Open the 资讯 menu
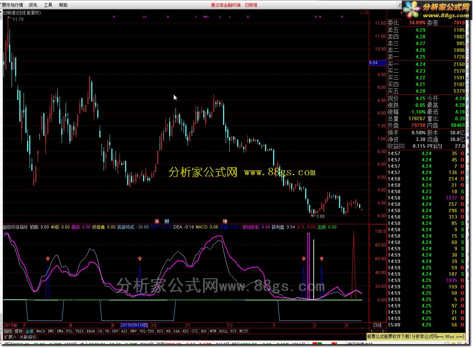The width and height of the screenshot is (473, 348). [33, 5]
